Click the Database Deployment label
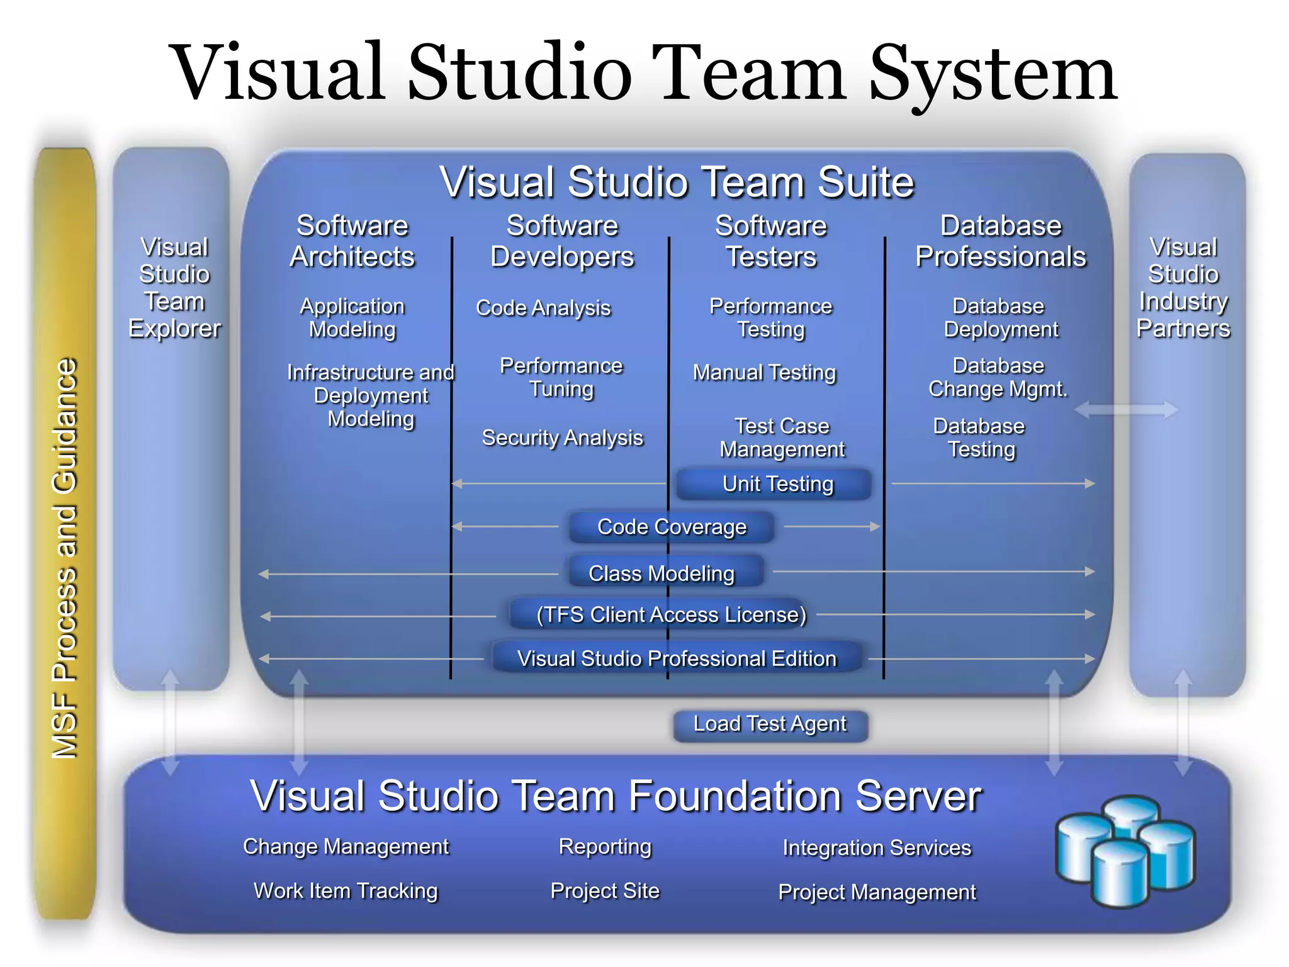Viewport: 1289px width, 967px height. 1000,317
